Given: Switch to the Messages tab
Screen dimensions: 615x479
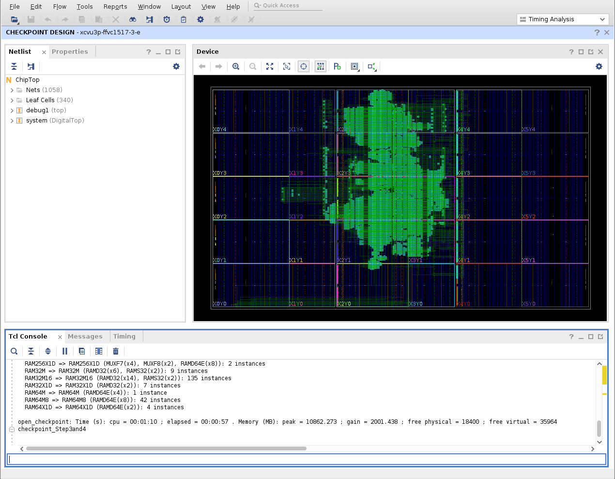Looking at the screenshot, I should (x=85, y=337).
